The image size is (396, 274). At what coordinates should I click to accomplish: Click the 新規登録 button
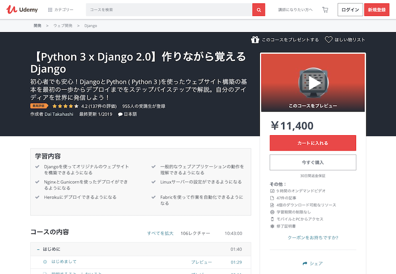pos(377,9)
